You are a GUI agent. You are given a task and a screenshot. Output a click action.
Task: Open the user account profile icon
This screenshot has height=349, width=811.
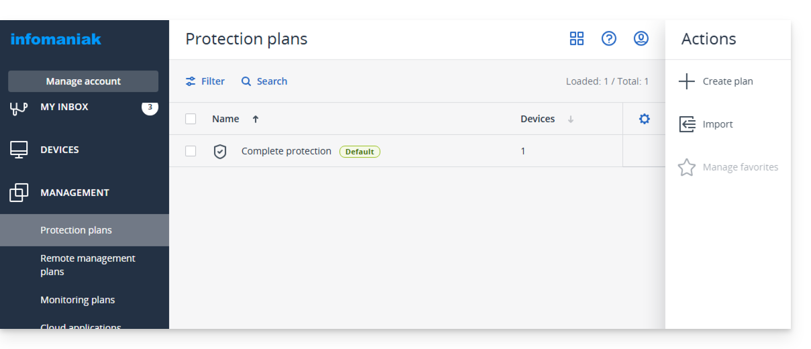coord(641,39)
